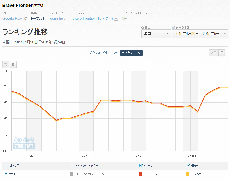Open the date range dropdown
230x182 pixels.
200,34
